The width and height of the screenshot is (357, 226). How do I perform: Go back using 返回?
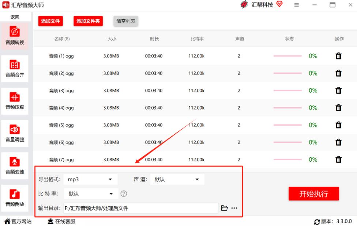coord(15,17)
